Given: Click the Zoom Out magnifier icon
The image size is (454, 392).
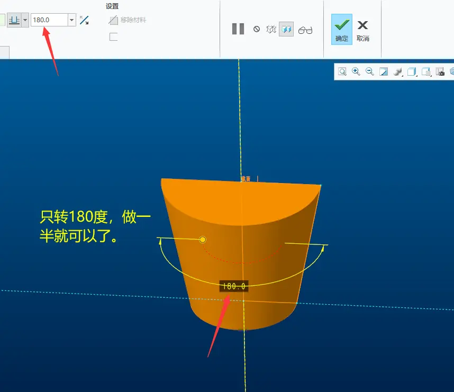Looking at the screenshot, I should pyautogui.click(x=370, y=71).
